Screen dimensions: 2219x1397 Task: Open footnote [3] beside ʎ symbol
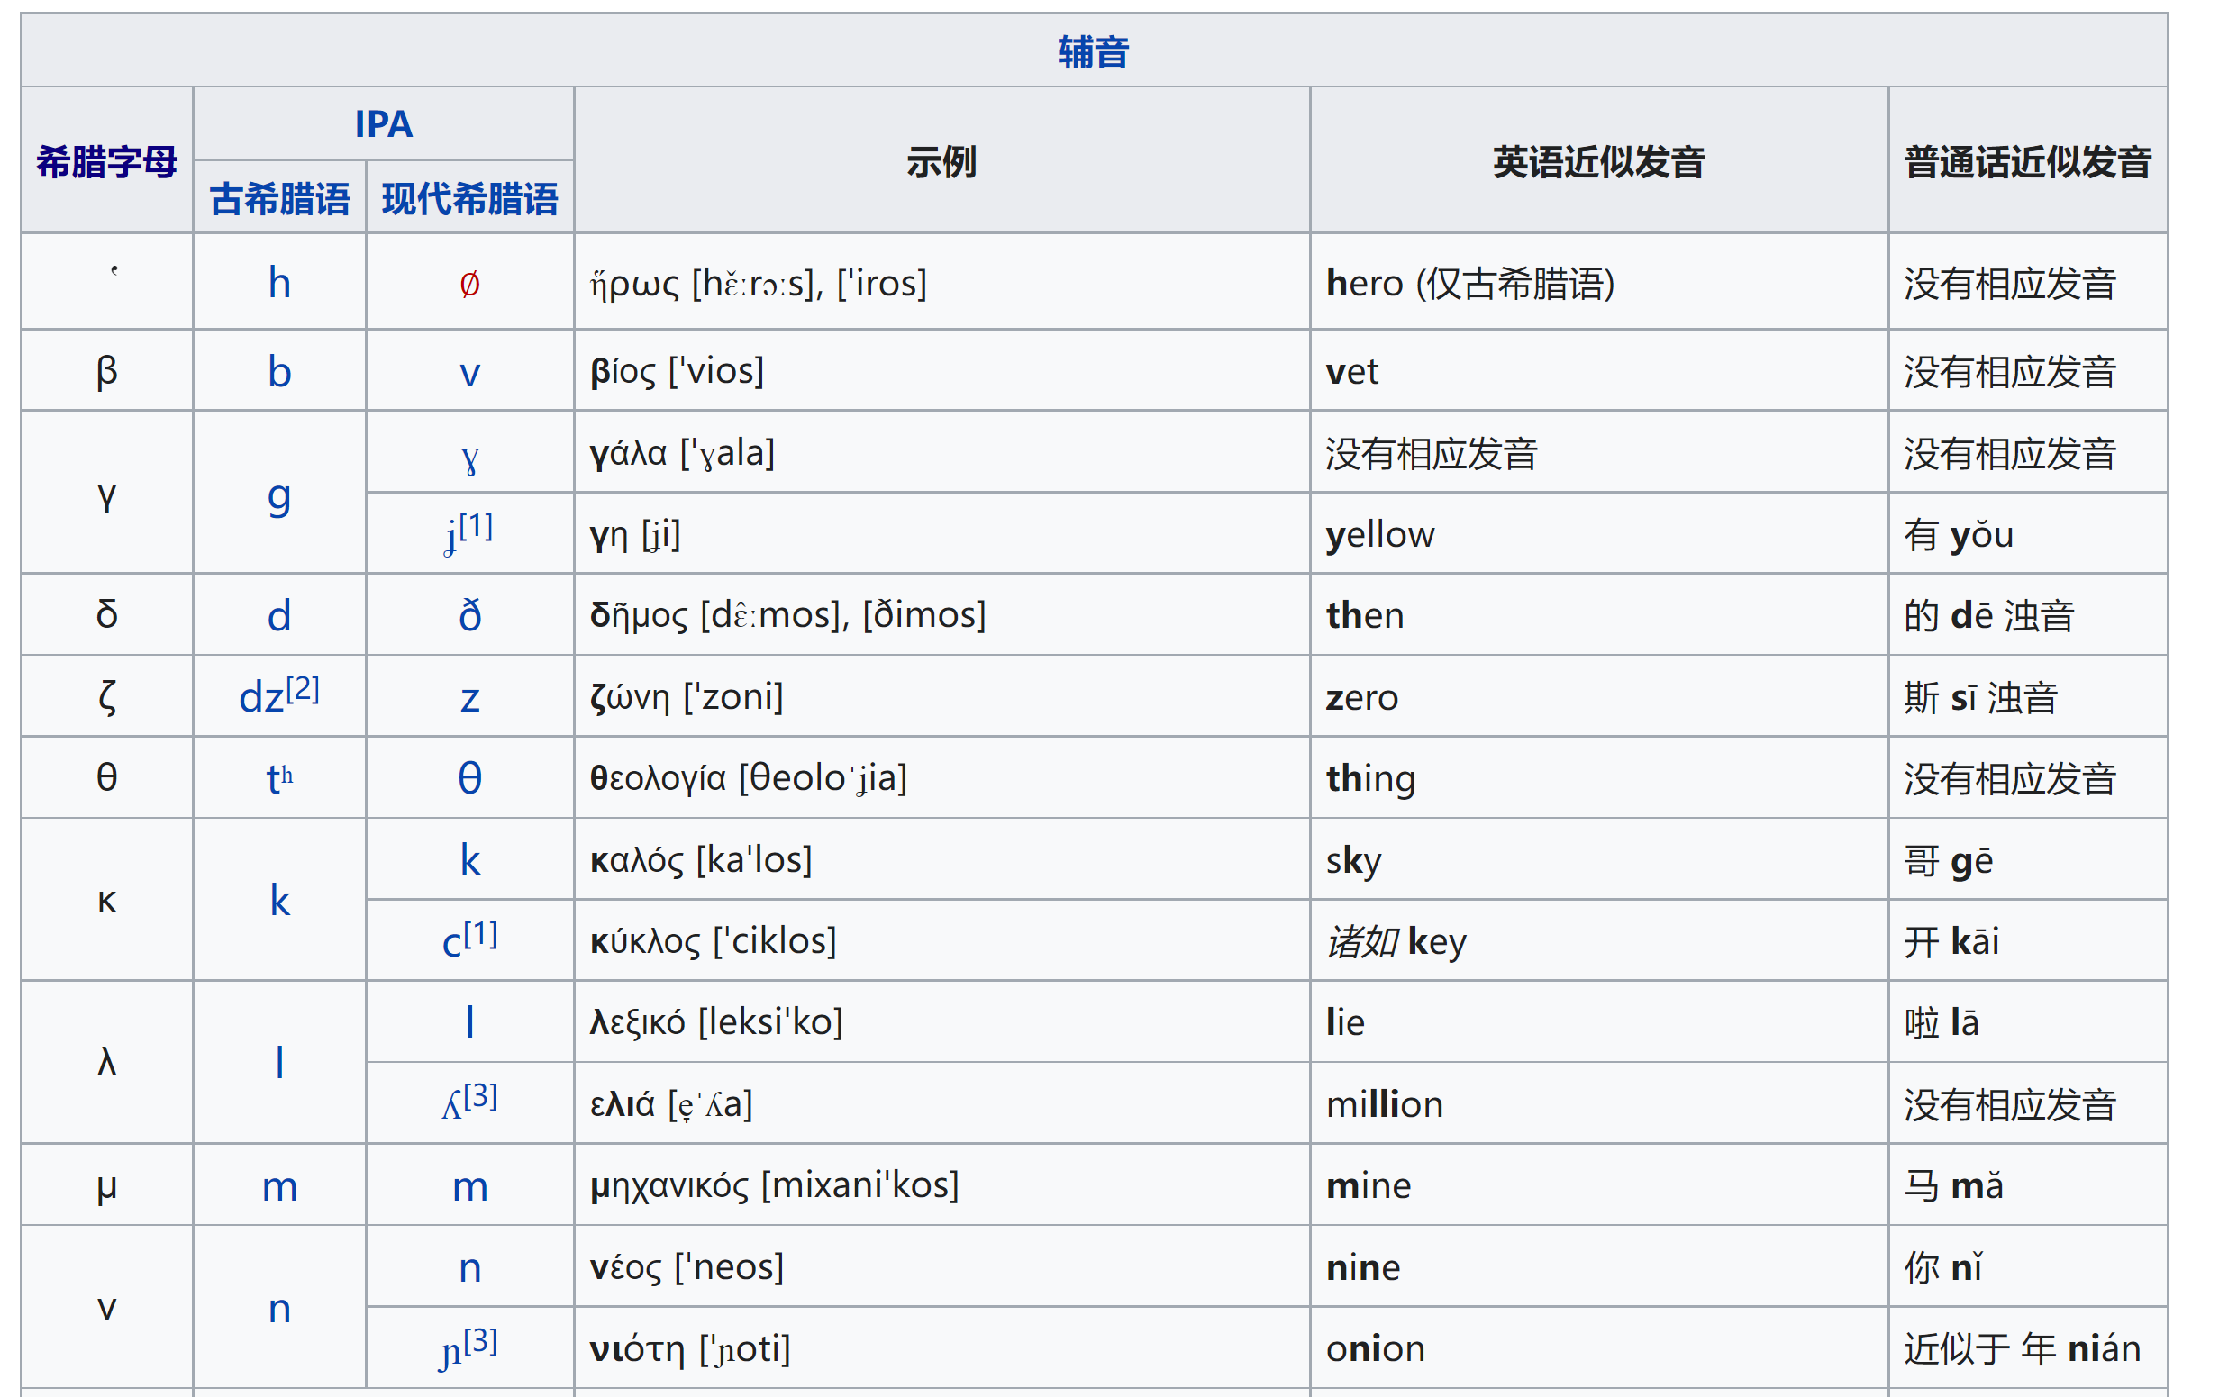click(480, 1095)
